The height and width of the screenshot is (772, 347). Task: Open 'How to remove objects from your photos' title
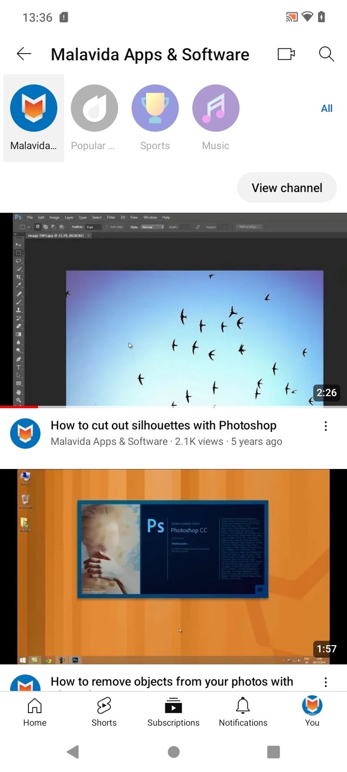click(172, 681)
